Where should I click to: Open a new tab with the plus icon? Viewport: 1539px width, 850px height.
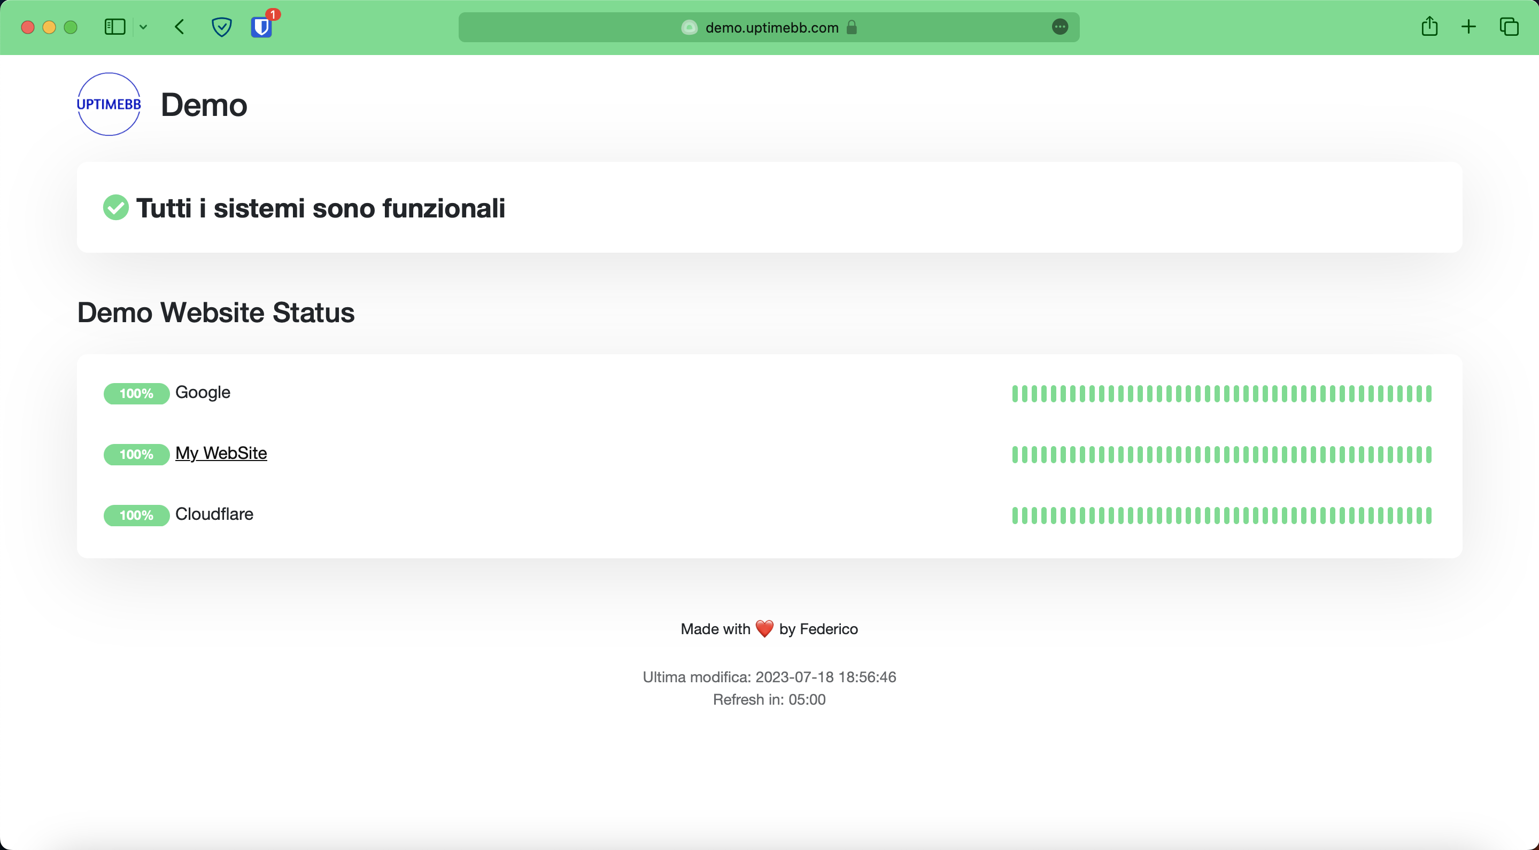(1468, 27)
